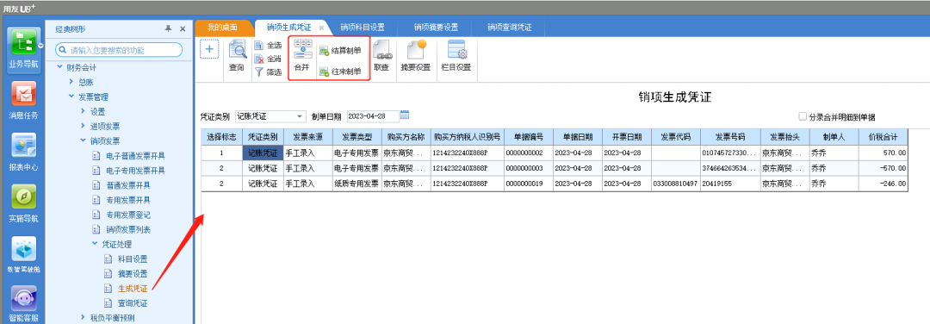Click the 结算制单 button
Viewport: 930px width, 324px height.
340,51
